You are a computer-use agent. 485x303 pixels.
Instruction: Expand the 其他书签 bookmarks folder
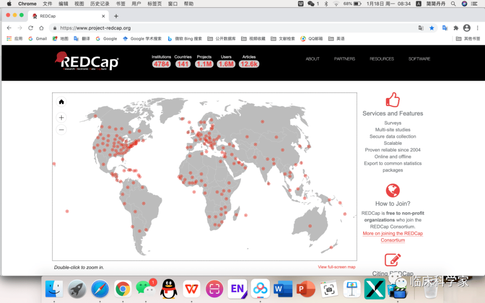[x=468, y=39]
